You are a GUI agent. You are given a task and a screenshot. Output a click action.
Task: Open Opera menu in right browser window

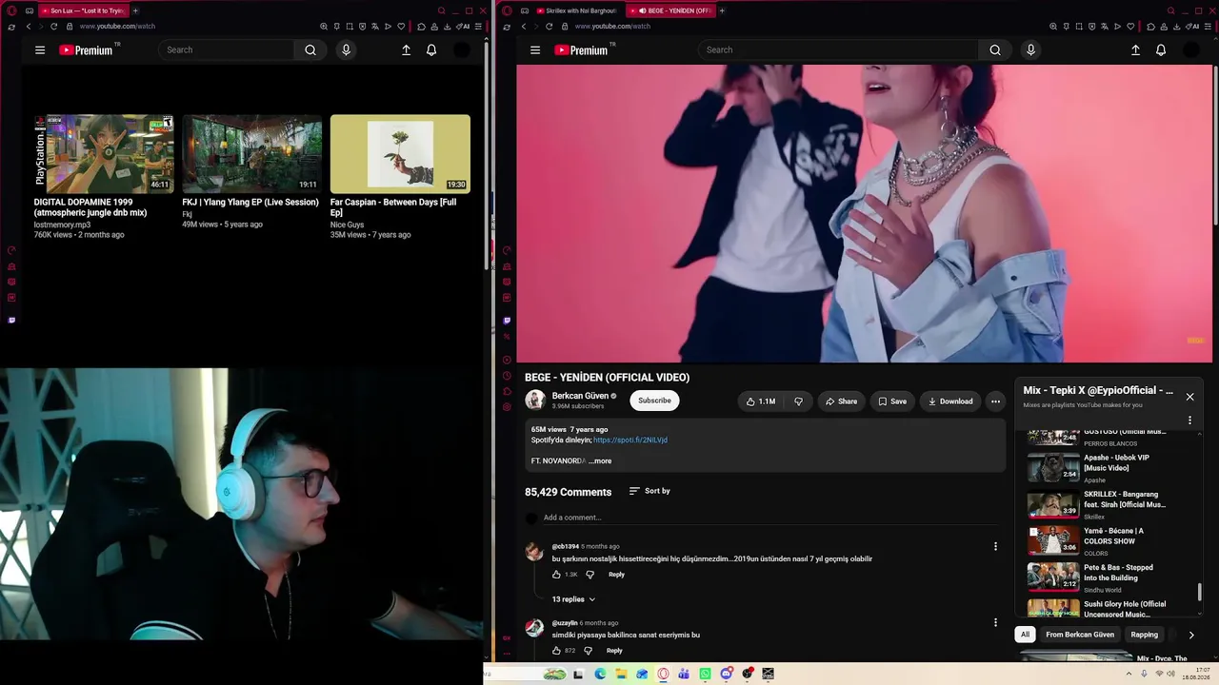[x=507, y=10]
